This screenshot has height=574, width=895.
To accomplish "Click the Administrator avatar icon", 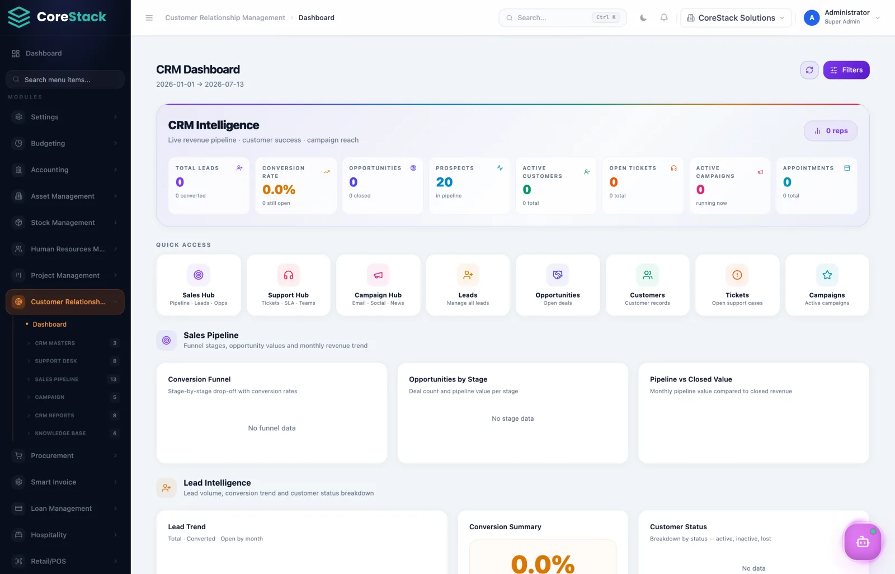I will click(812, 18).
